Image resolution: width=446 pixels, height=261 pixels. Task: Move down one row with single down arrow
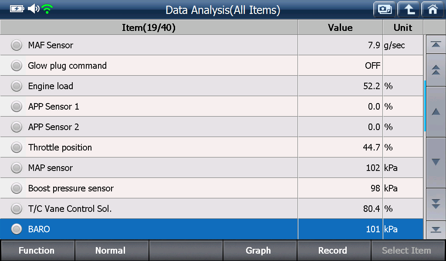pos(436,162)
